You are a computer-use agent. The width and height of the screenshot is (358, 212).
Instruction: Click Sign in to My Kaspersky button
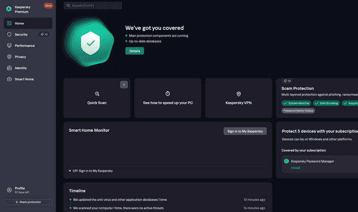[245, 131]
